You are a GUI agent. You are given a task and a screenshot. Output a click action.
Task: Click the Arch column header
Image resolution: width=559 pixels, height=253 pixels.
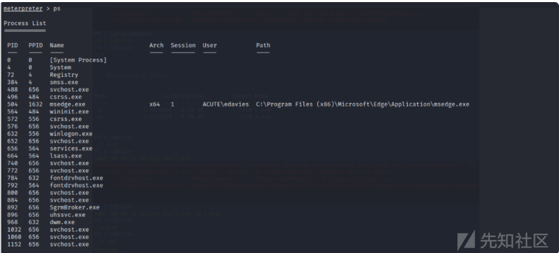click(x=156, y=46)
